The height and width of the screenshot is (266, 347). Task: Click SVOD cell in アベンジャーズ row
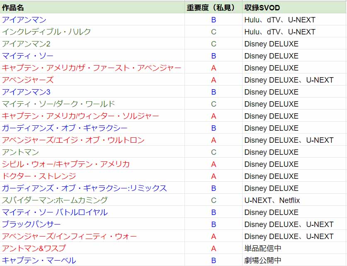[x=294, y=80]
